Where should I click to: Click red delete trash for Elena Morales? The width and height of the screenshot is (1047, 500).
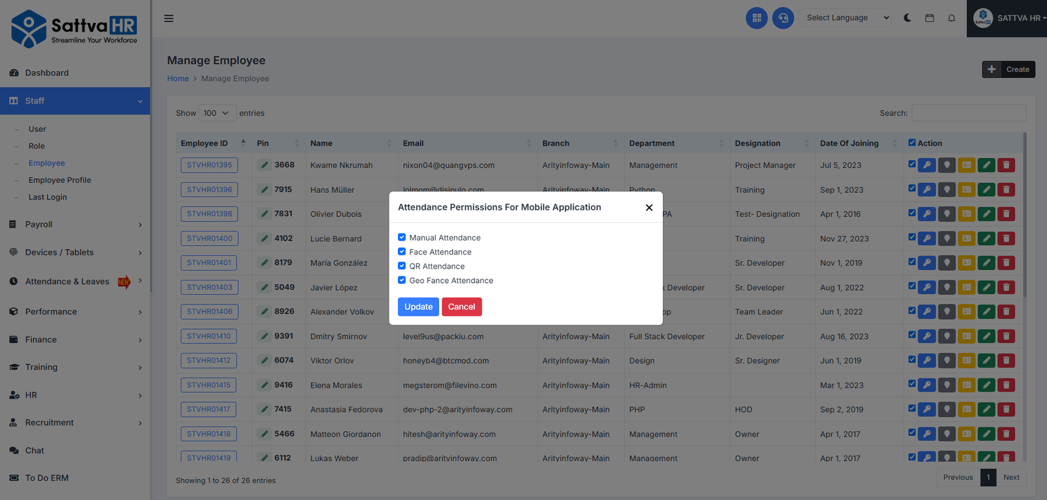click(1006, 385)
